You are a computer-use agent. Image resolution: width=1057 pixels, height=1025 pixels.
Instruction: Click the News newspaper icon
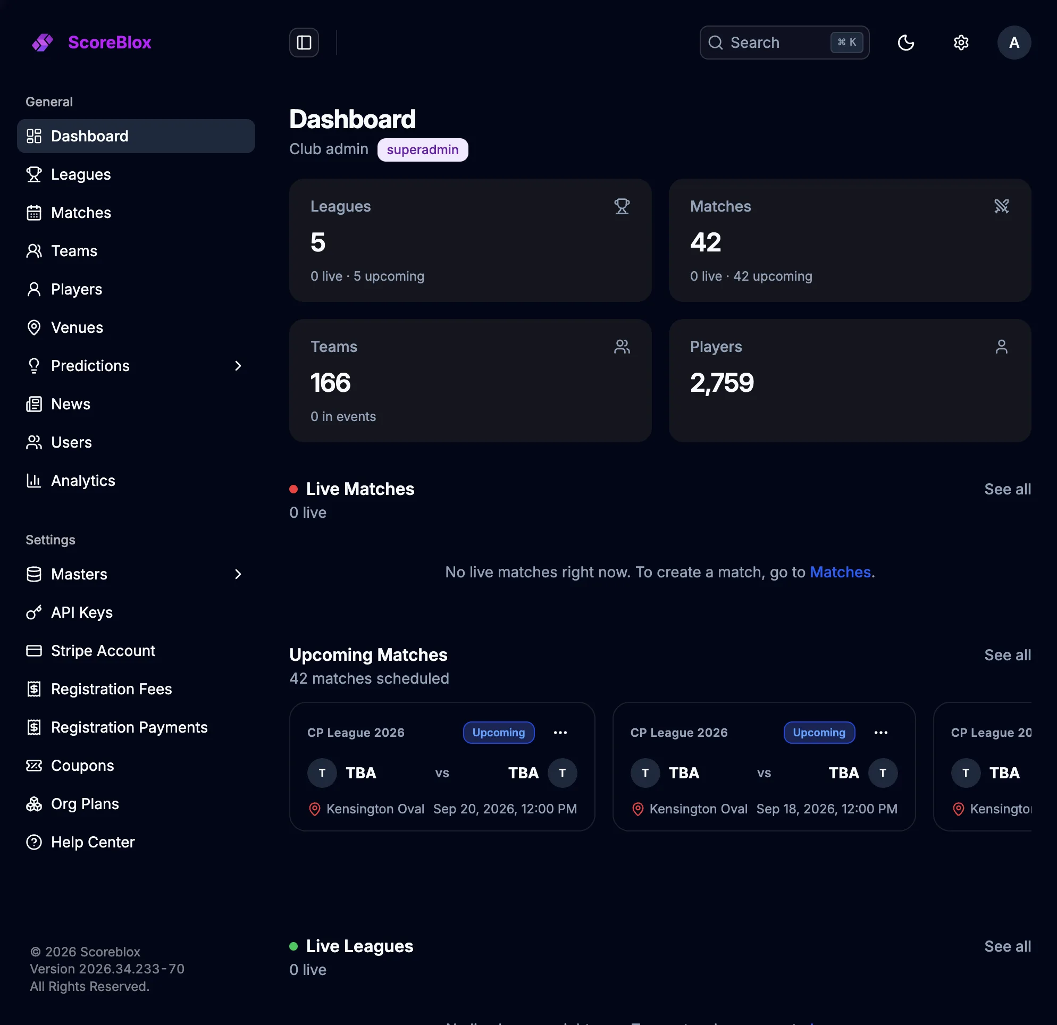coord(34,404)
